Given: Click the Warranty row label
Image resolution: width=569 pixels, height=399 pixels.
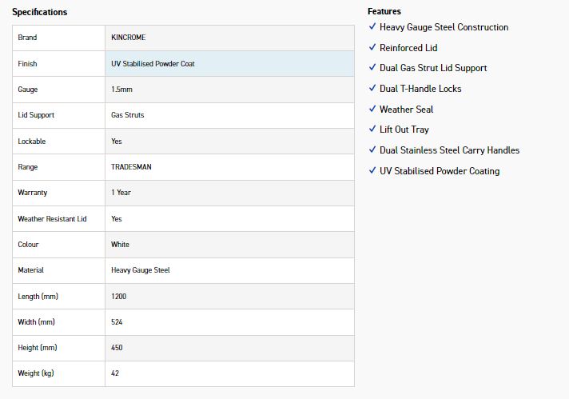Looking at the screenshot, I should (33, 193).
